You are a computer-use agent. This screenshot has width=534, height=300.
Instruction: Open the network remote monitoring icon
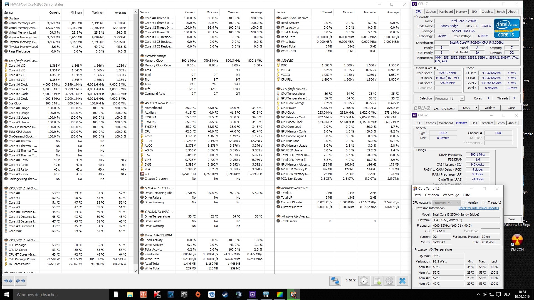335,281
